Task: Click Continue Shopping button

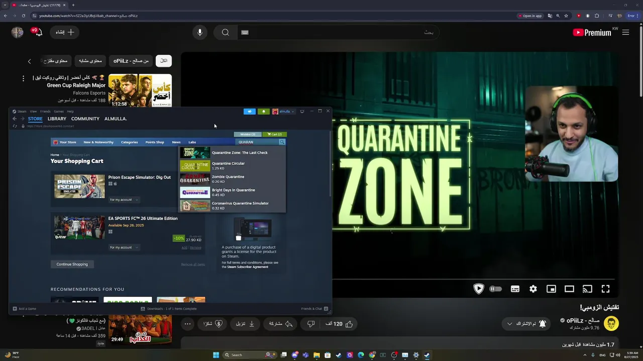Action: click(72, 264)
